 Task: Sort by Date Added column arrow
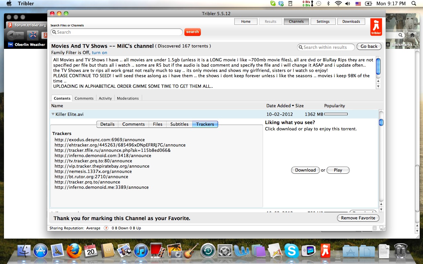pyautogui.click(x=293, y=106)
